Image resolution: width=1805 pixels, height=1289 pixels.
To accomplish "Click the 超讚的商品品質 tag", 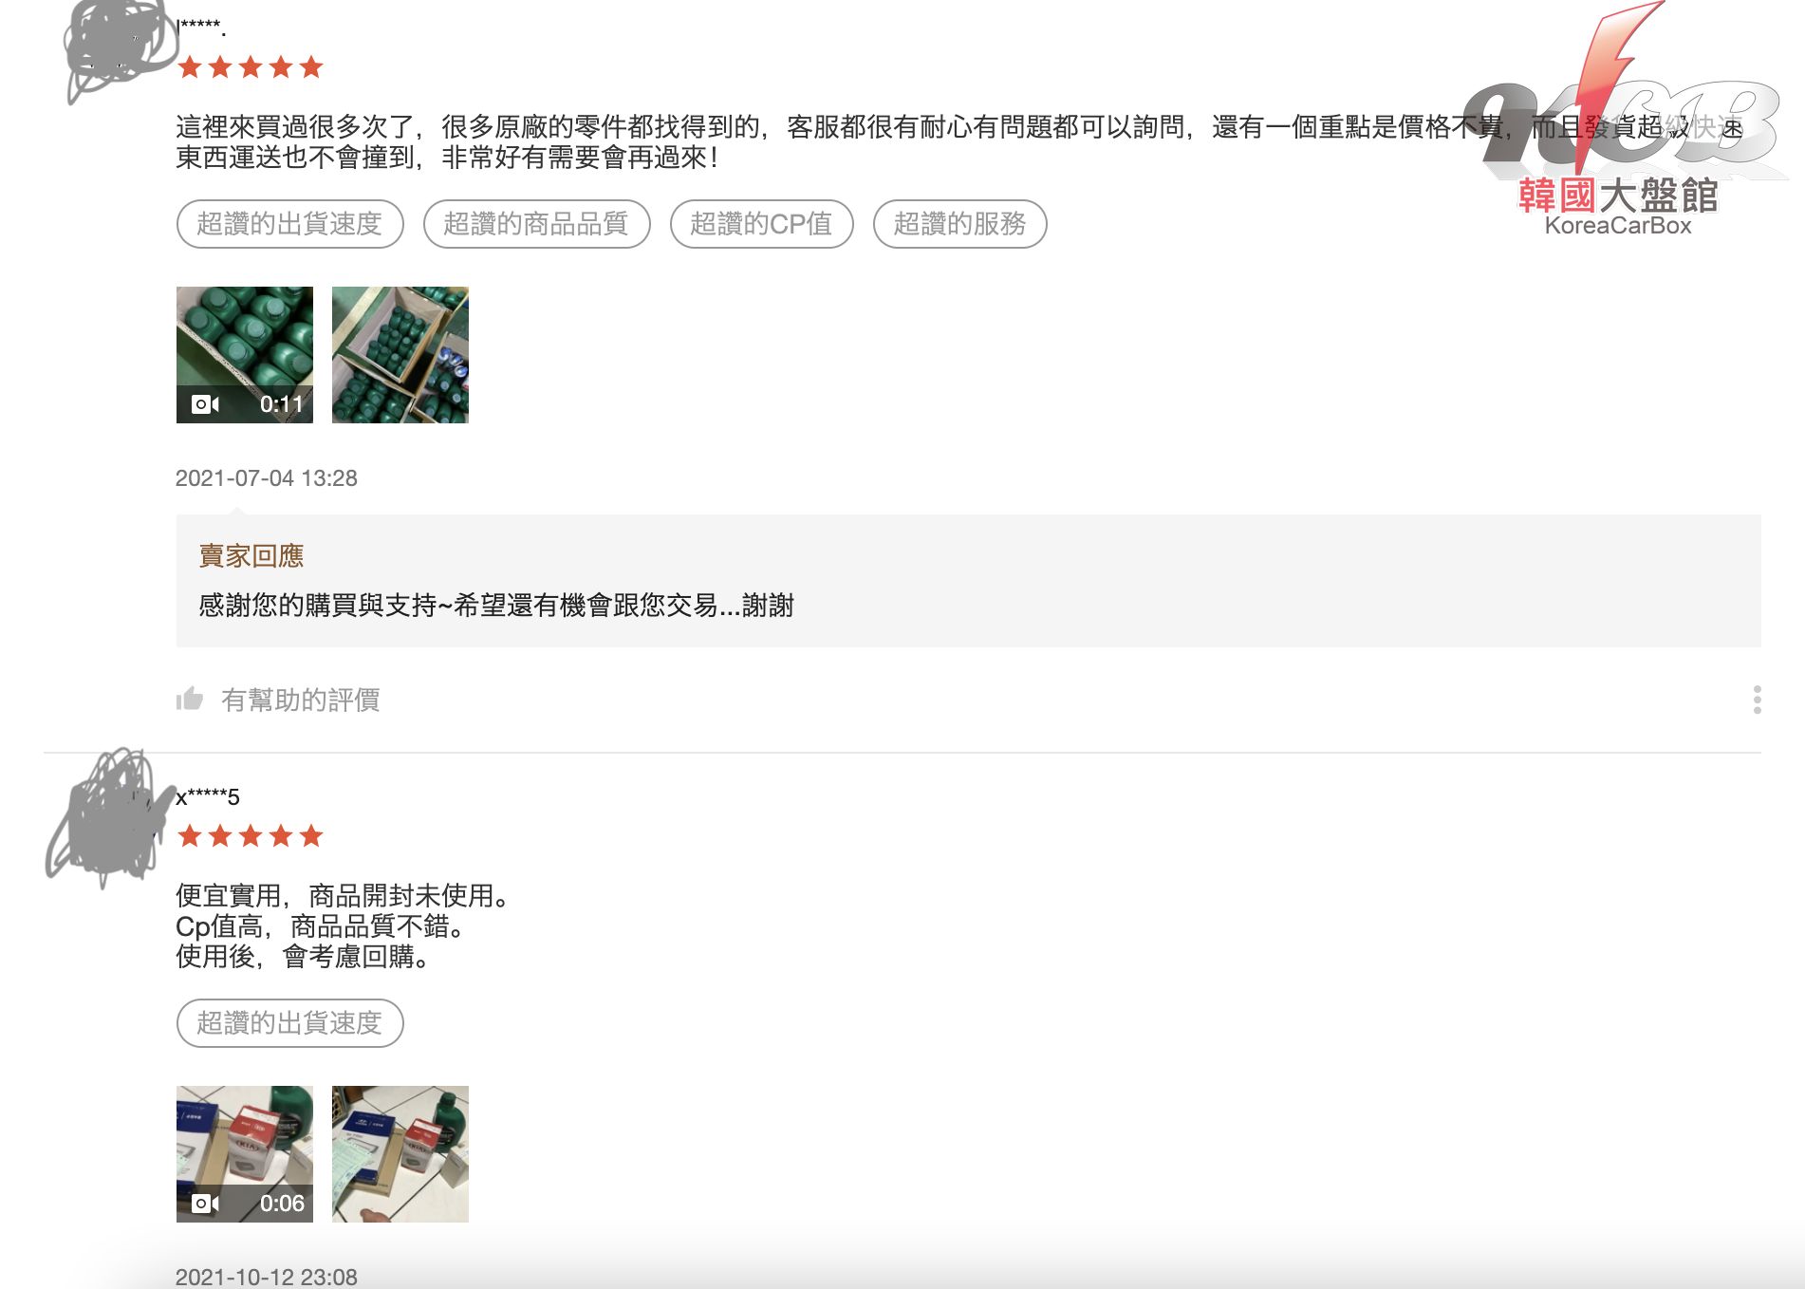I will coord(536,224).
